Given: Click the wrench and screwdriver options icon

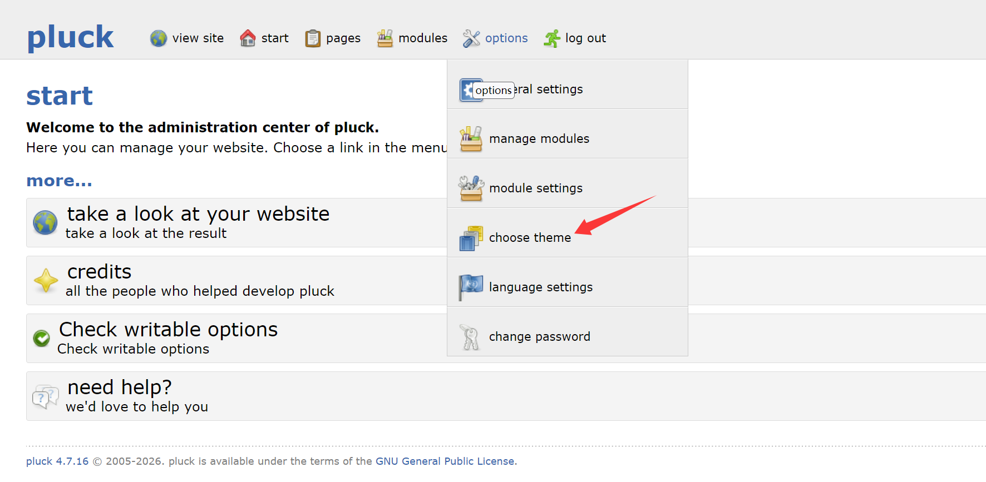Looking at the screenshot, I should (471, 38).
